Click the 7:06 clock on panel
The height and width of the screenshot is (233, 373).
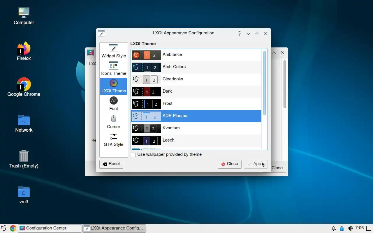360,228
